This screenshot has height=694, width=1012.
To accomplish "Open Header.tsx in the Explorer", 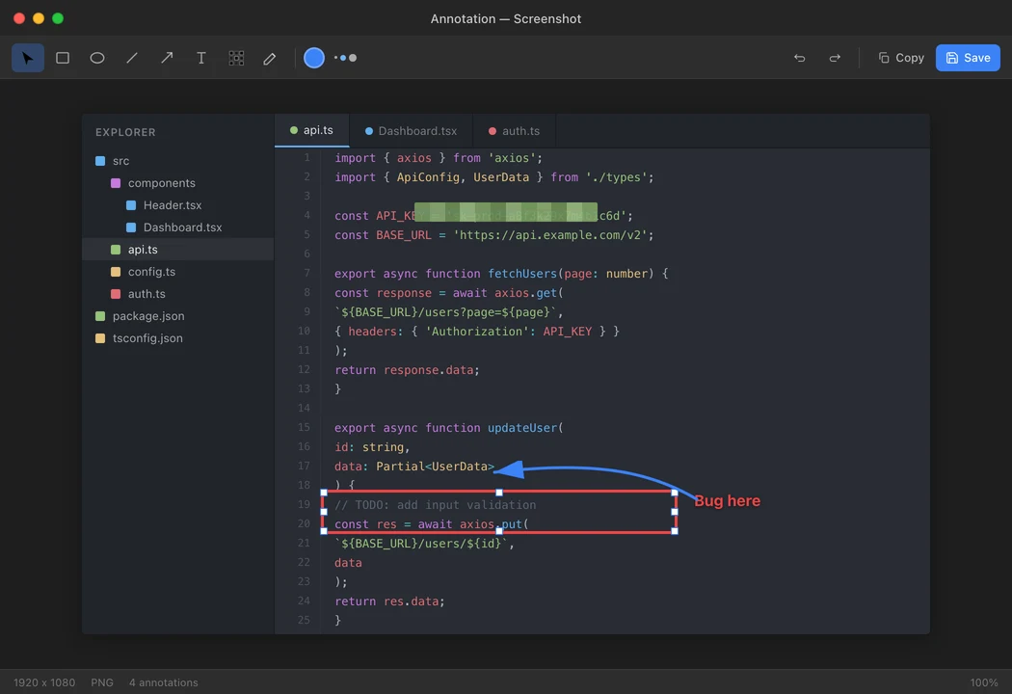I will tap(177, 205).
